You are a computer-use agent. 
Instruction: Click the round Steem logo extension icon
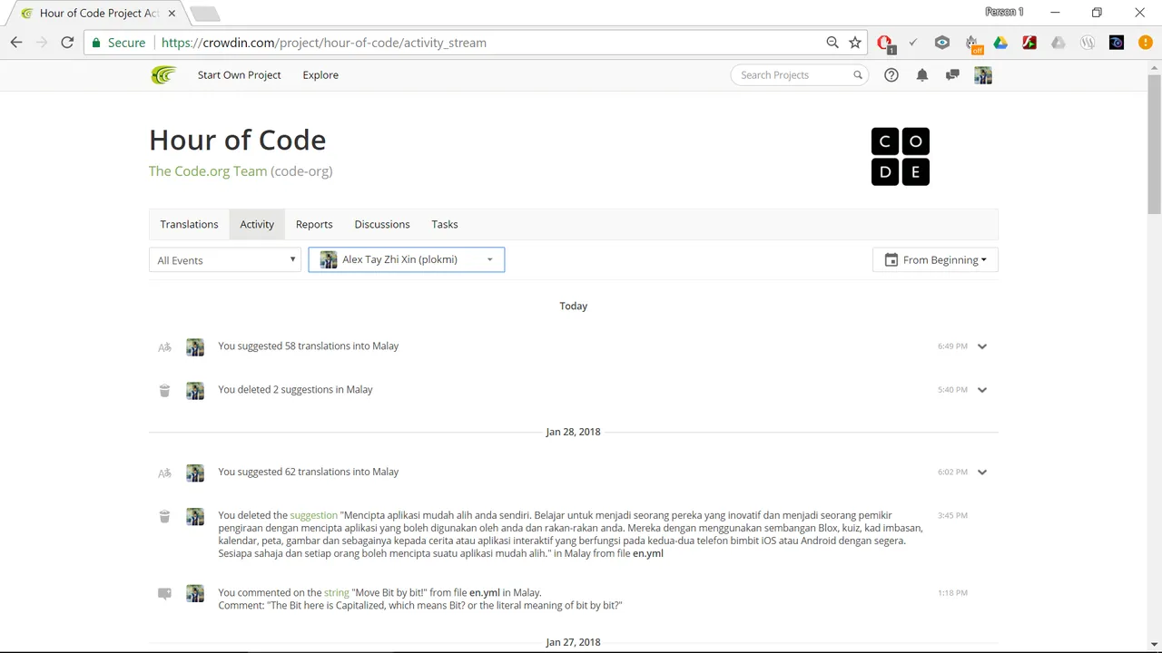coord(1088,43)
